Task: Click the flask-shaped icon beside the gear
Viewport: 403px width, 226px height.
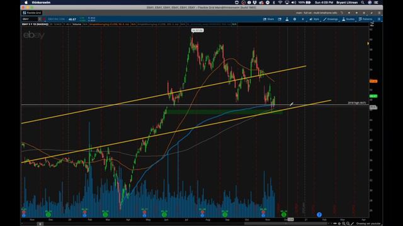Action: point(287,19)
